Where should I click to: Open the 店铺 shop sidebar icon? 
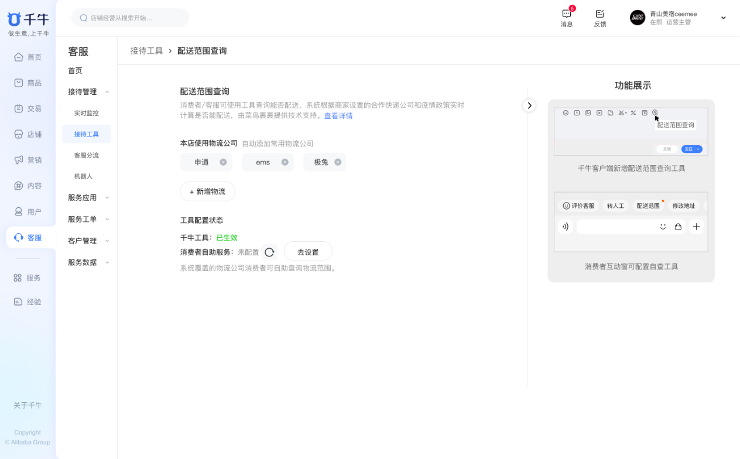click(x=18, y=135)
